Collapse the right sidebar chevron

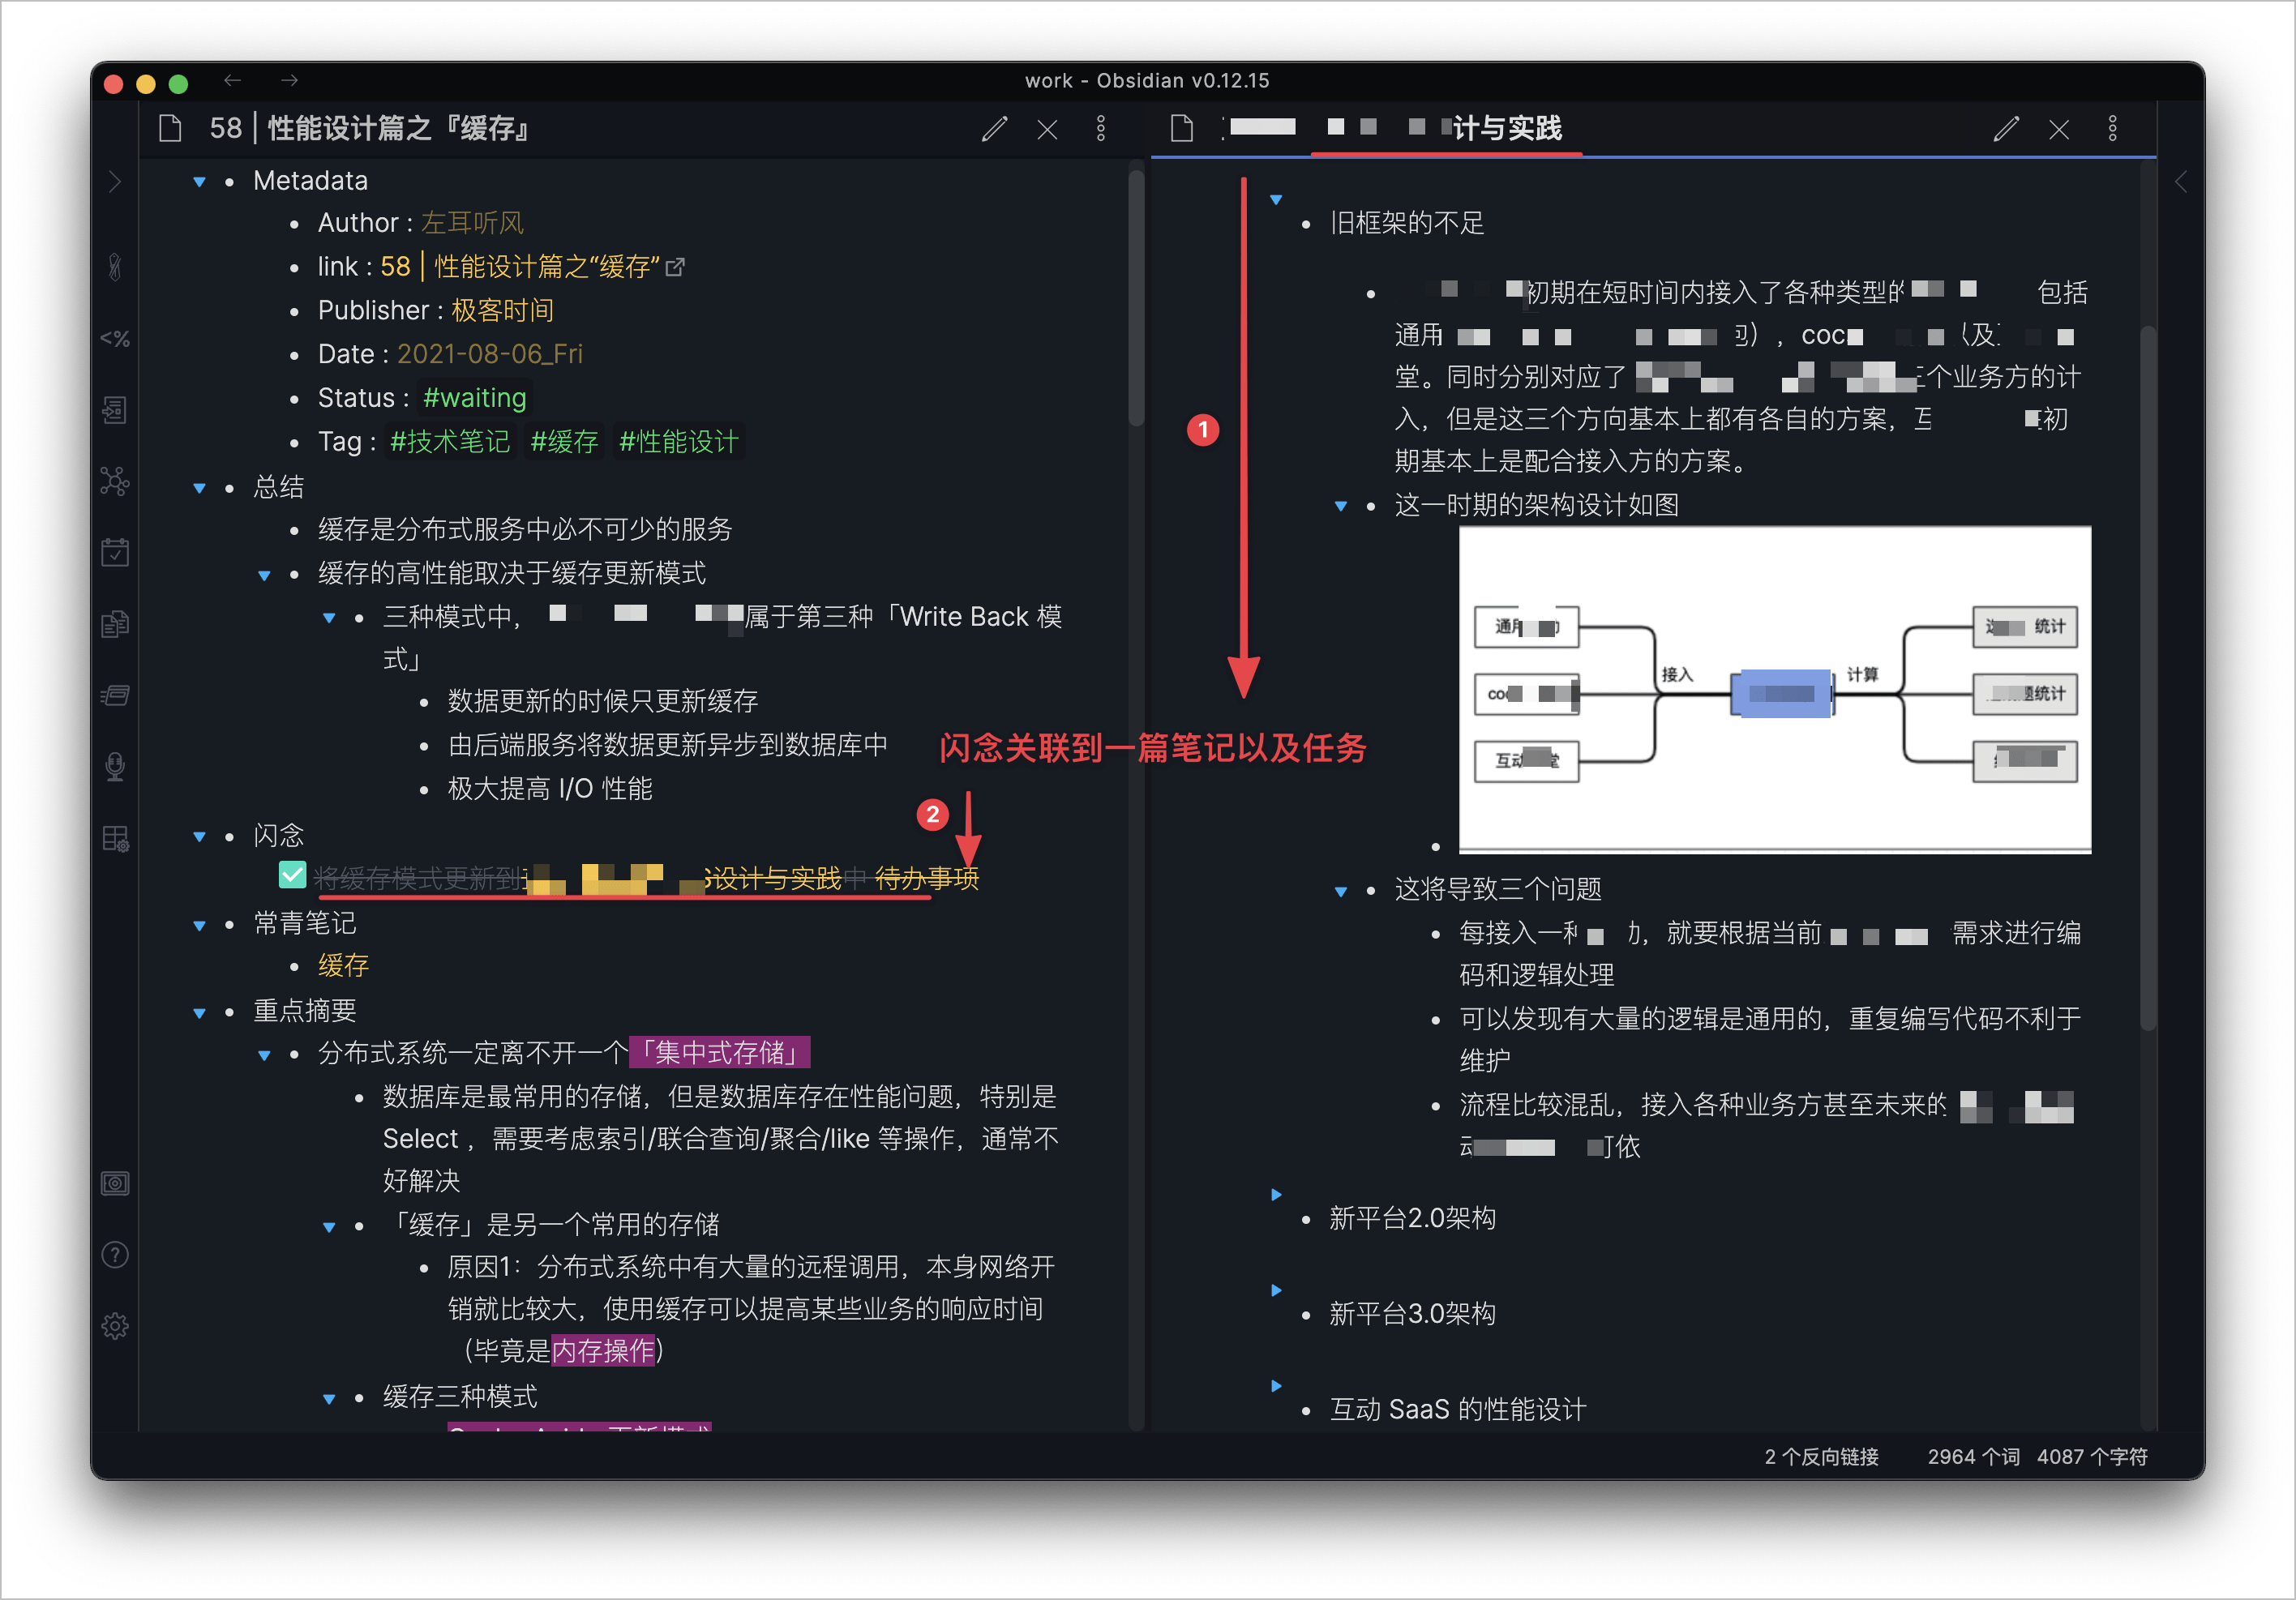[x=2180, y=181]
